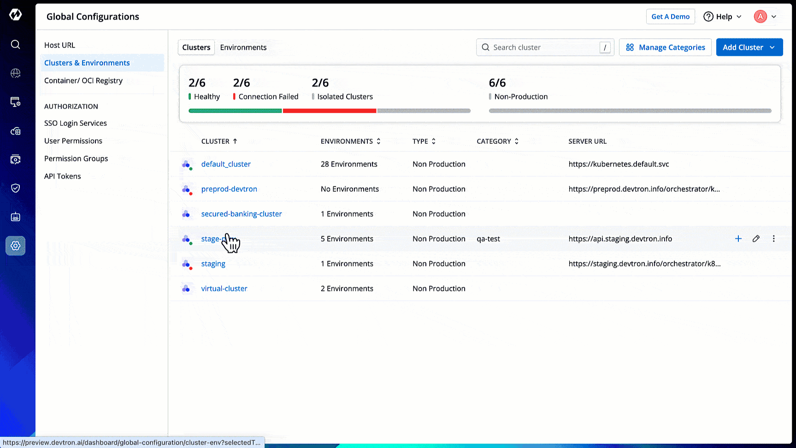Edit stage cluster with pencil icon

click(756, 239)
